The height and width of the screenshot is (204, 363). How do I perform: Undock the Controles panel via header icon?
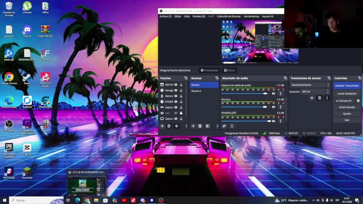point(360,78)
